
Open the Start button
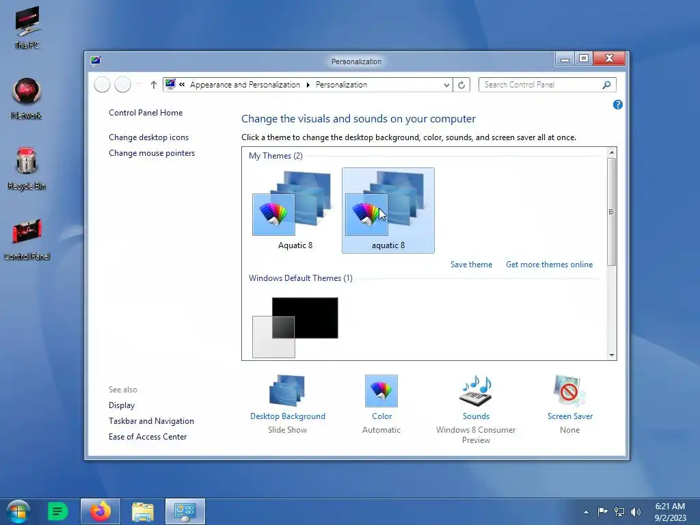click(18, 511)
